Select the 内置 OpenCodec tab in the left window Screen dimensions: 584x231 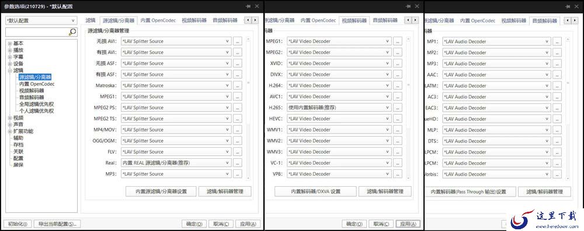[158, 20]
